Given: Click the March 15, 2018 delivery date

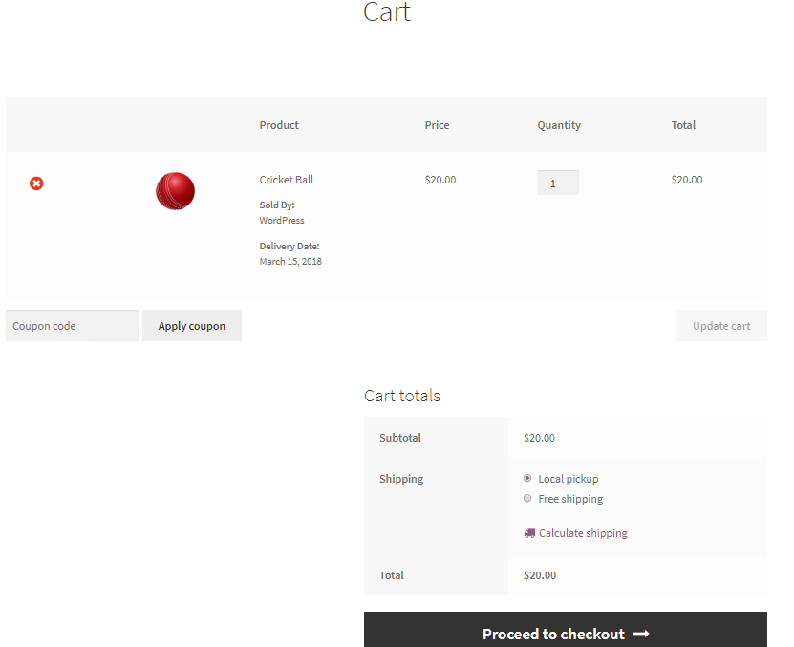Looking at the screenshot, I should [x=290, y=262].
